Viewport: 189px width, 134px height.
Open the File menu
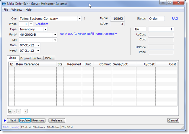(6, 10)
